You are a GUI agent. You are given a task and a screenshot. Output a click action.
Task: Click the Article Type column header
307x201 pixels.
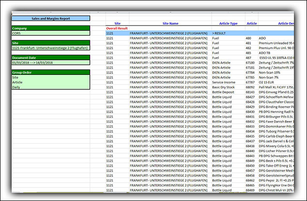[x=227, y=23]
